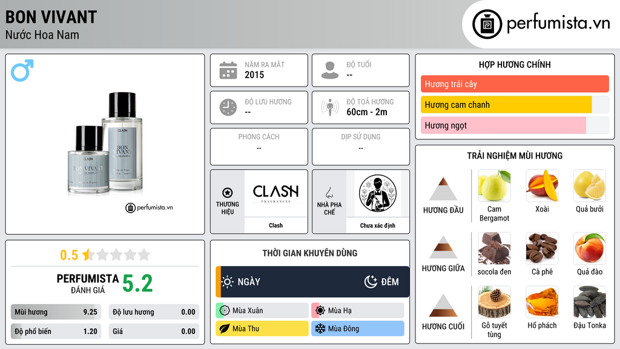Click the 2015 release year value
620x349 pixels.
254,75
